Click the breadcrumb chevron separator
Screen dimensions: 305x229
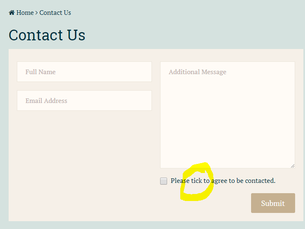[x=37, y=13]
